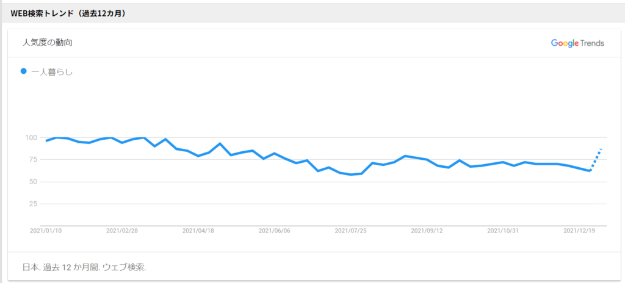Screen dimensions: 625x283
Task: Click the WEB検索トレンド section header
Action: (x=68, y=13)
